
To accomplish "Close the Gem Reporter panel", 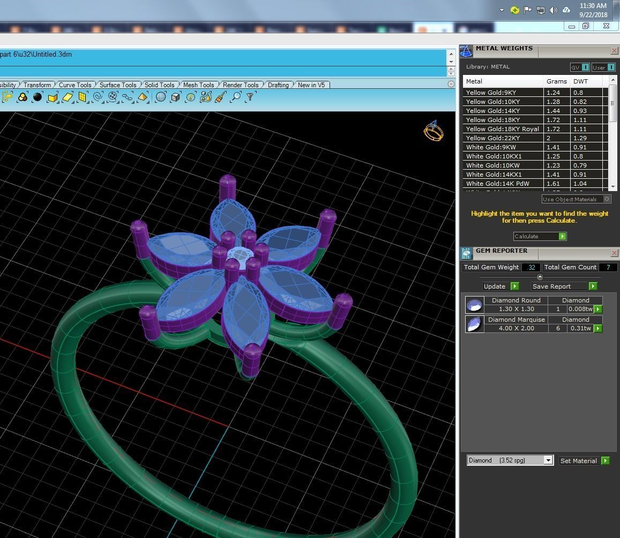I will [x=614, y=253].
